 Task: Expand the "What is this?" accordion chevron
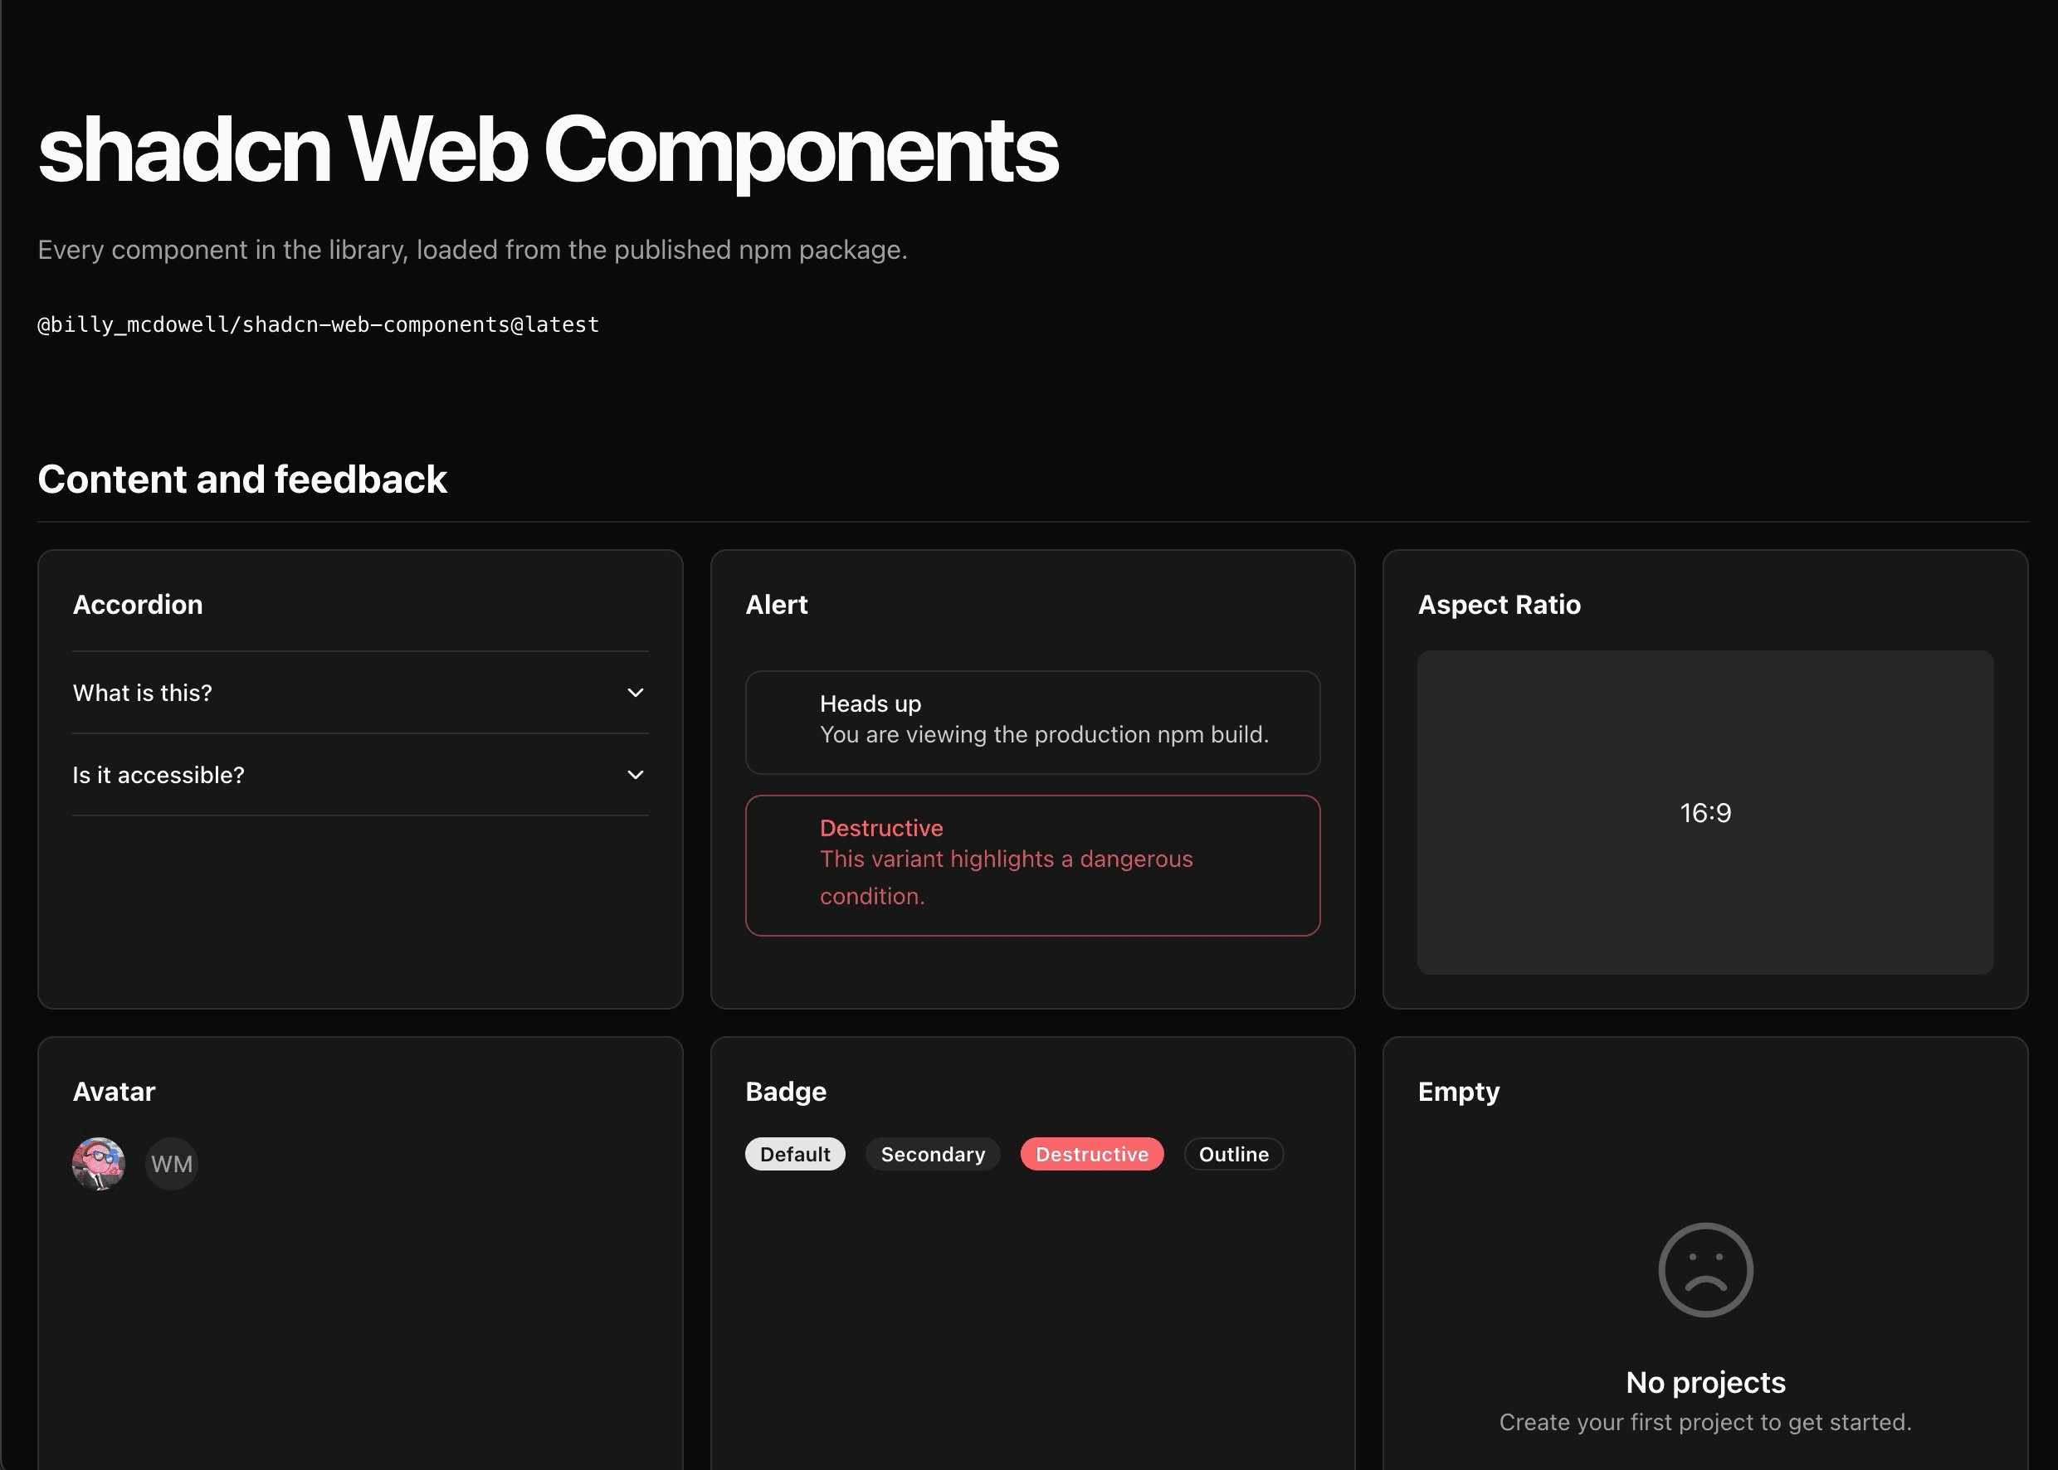(636, 693)
